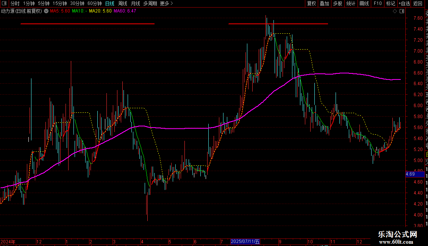Open the 统计 statistics tool

[x=351, y=3]
